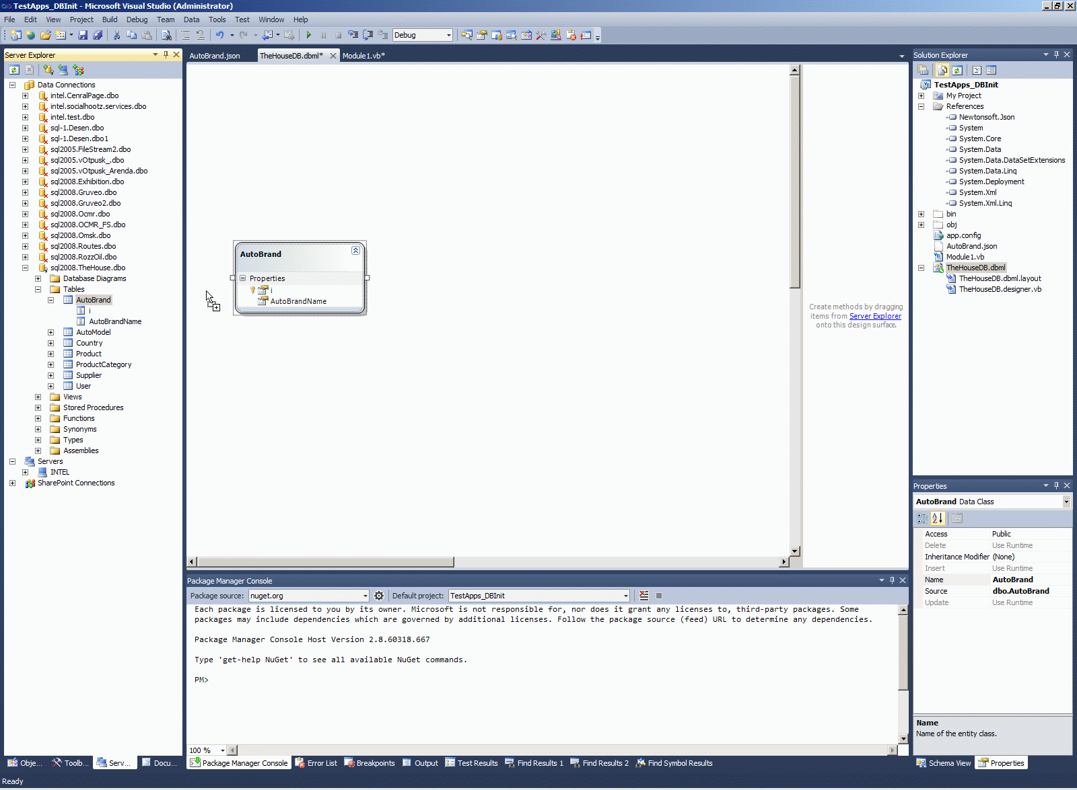
Task: Start debugging with the green play icon
Action: (x=308, y=35)
